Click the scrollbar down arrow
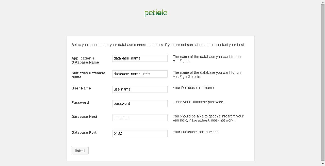This screenshot has height=166, width=325. tap(323, 164)
